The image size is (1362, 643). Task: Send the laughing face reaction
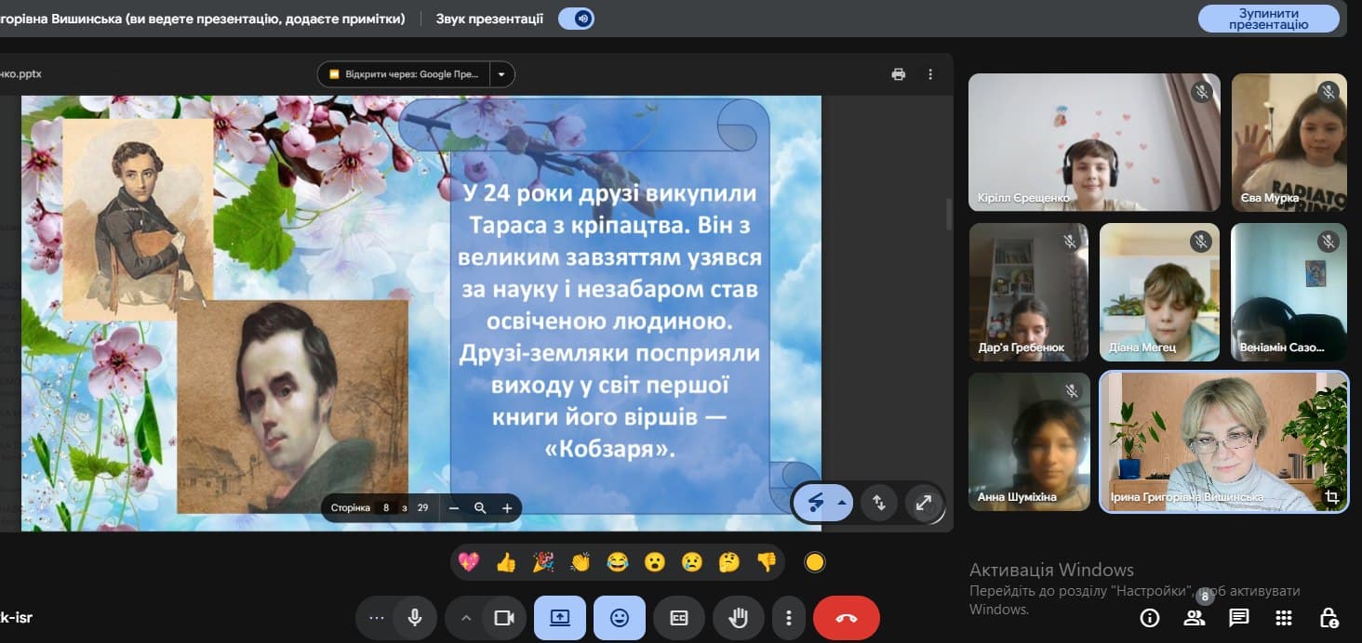click(618, 561)
